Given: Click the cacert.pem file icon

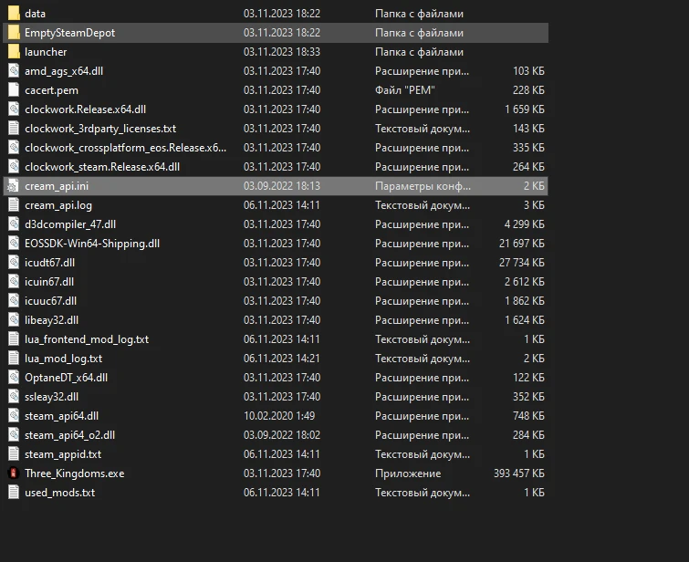Looking at the screenshot, I should 14,90.
